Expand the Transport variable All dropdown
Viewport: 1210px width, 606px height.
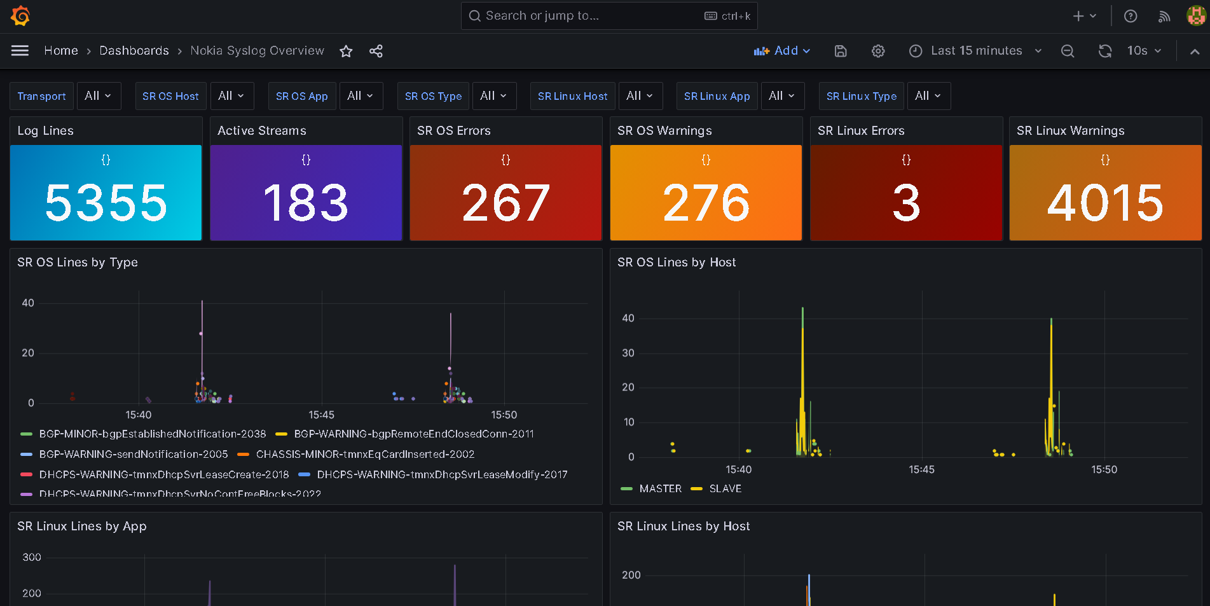(99, 96)
